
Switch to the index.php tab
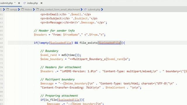[x=32, y=3]
